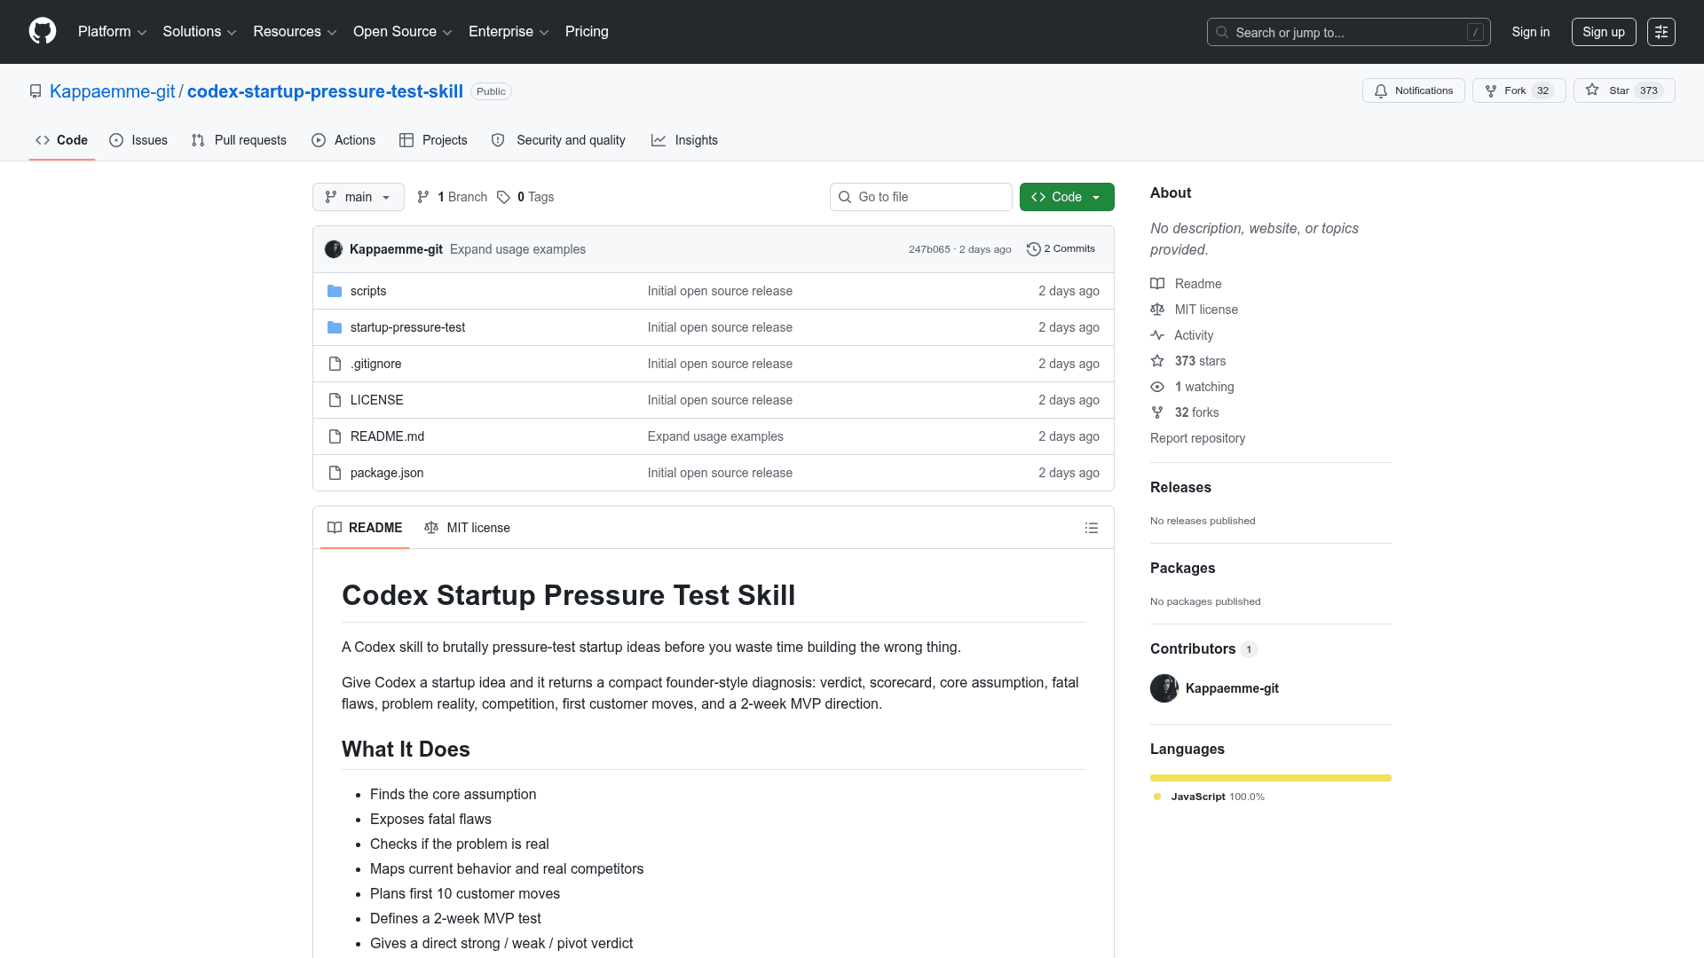
Task: Click the Sign in link
Action: coord(1530,32)
